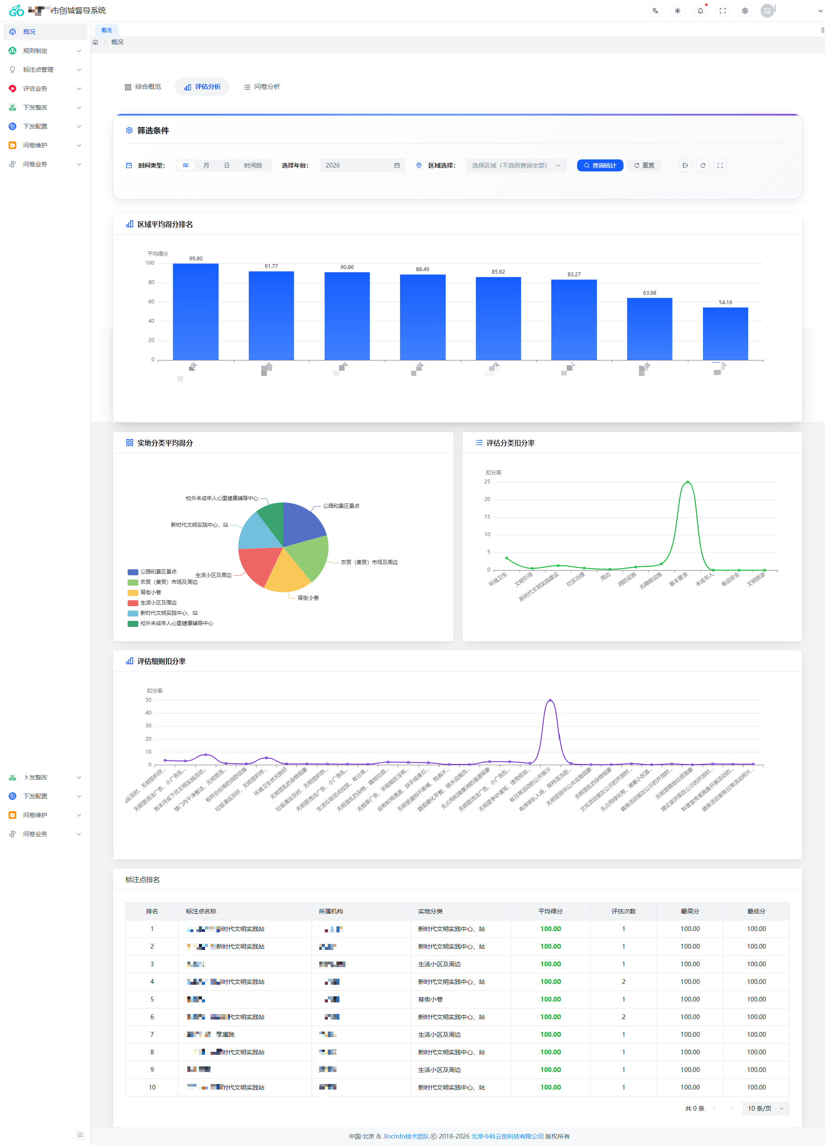Select 月 time type option
This screenshot has width=825, height=1145.
[x=206, y=165]
